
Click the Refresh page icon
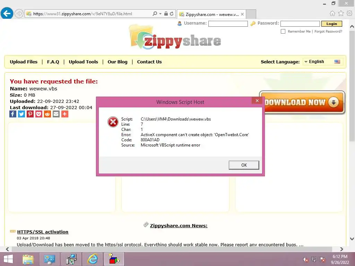tap(172, 14)
